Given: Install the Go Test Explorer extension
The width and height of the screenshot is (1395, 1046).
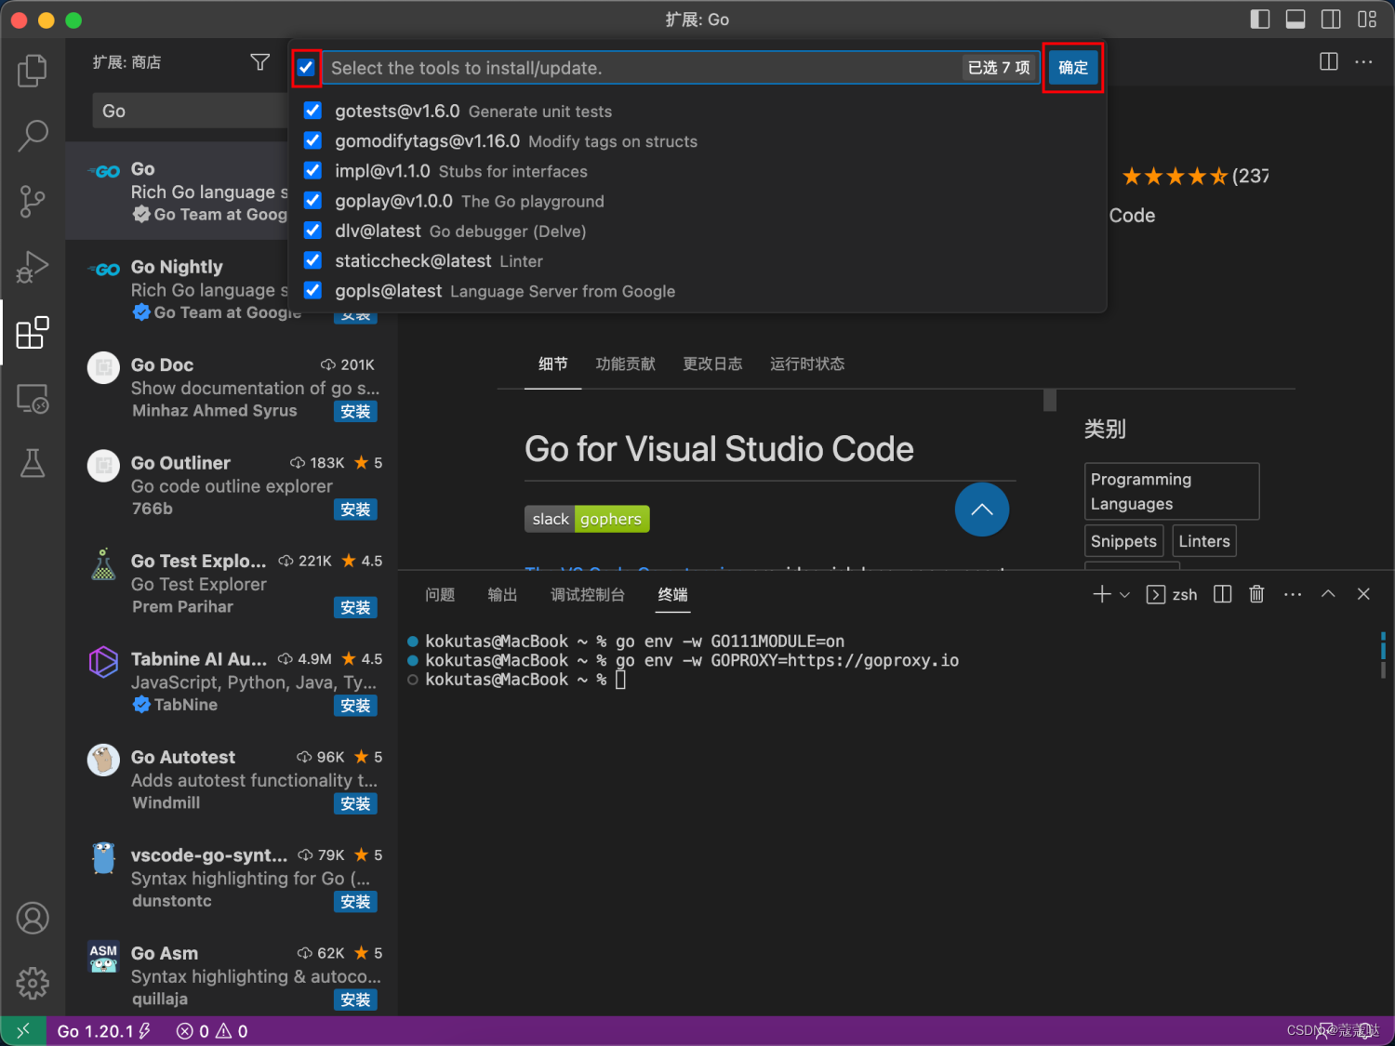Looking at the screenshot, I should [x=355, y=607].
